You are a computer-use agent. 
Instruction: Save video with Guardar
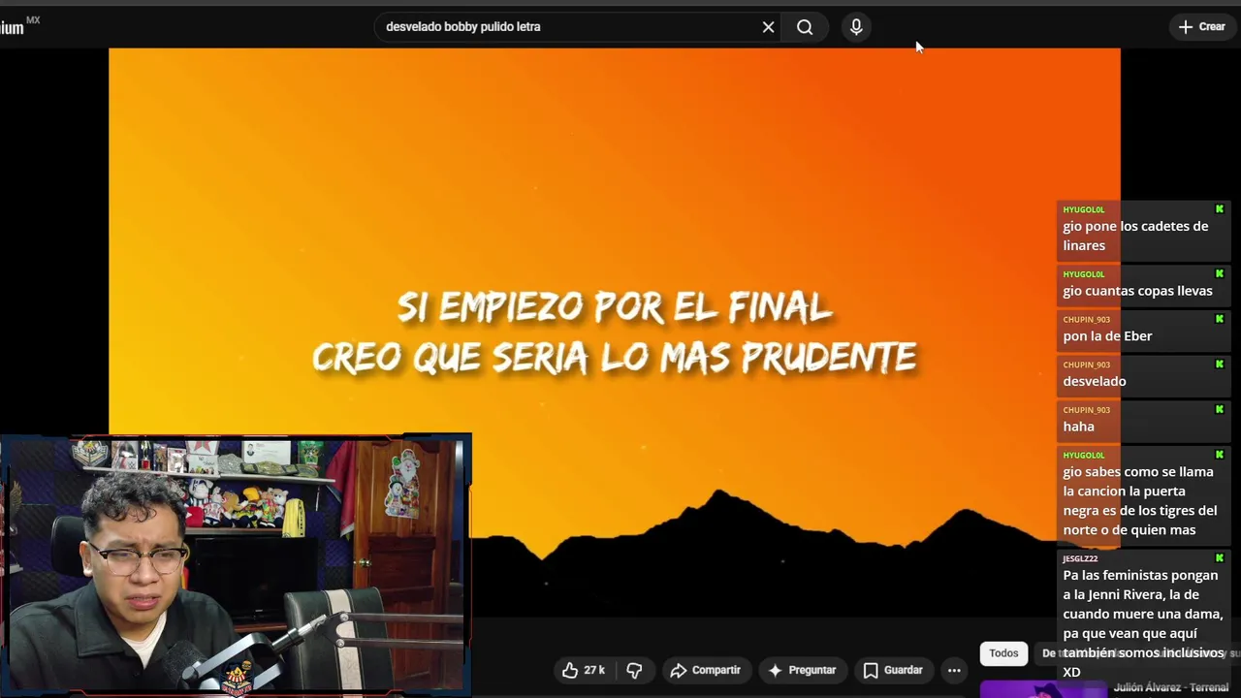tap(893, 670)
